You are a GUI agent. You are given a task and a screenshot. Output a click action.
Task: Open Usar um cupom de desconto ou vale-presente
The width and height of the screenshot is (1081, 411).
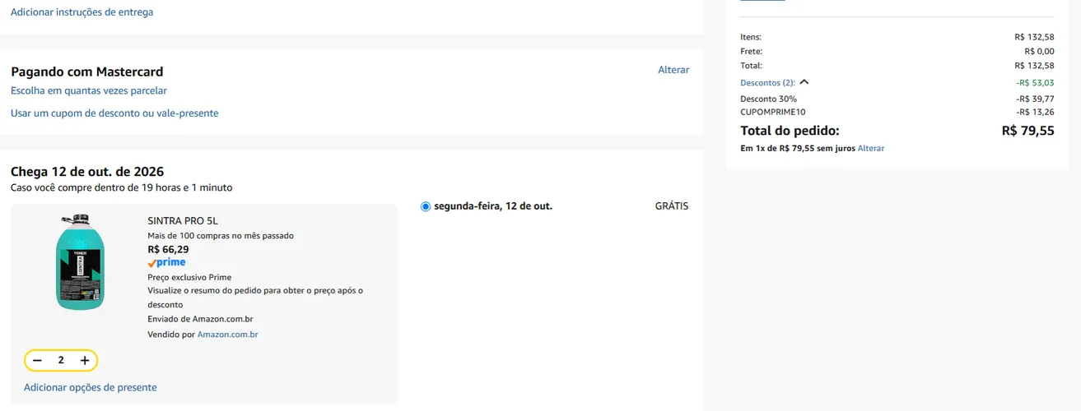point(114,113)
